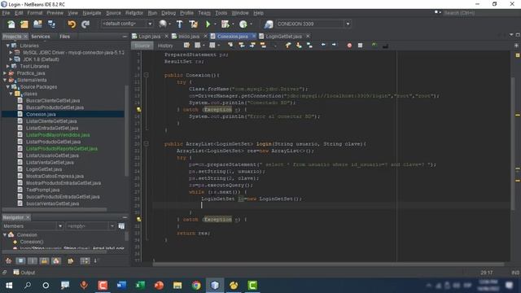
Task: Click the editor vertical scrollbar
Action: click(x=512, y=143)
